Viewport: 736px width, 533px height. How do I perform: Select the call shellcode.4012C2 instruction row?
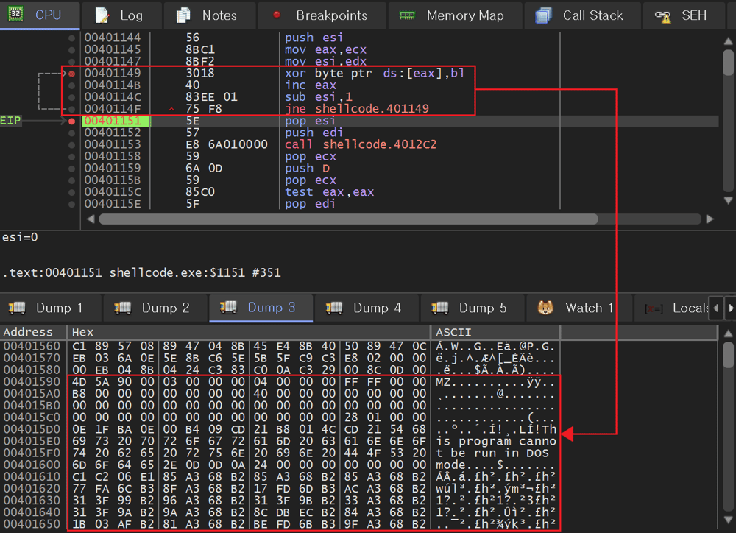[x=361, y=145]
